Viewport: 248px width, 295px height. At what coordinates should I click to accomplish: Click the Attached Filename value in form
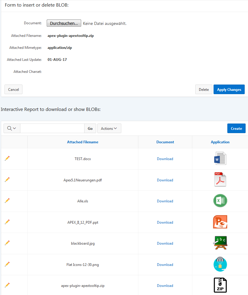coord(70,36)
